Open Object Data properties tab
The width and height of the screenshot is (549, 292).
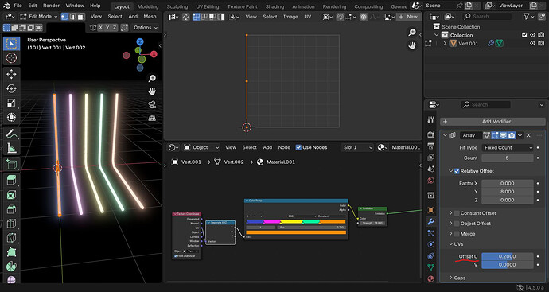431,267
